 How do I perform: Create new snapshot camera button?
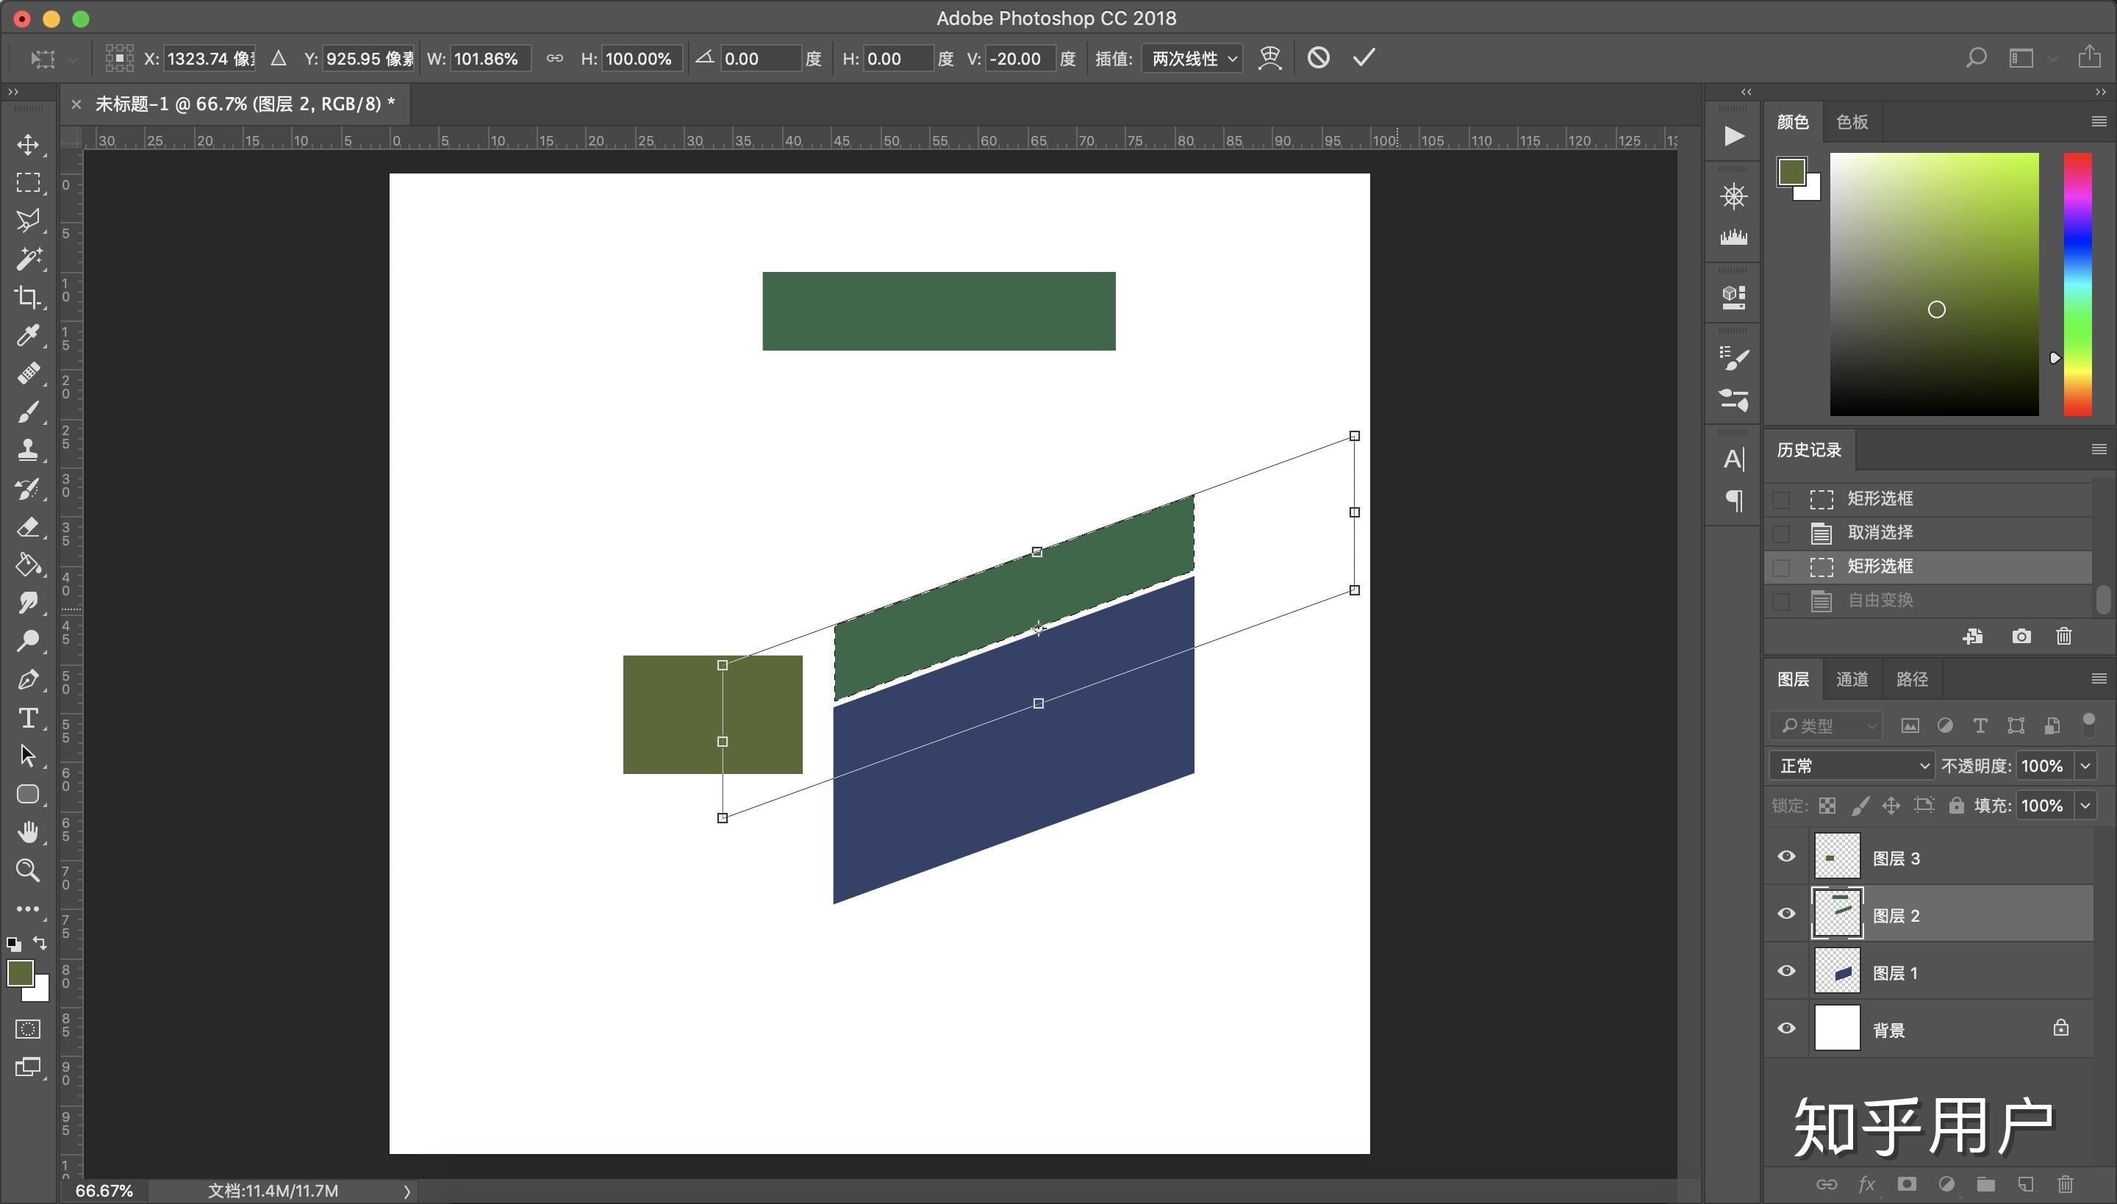tap(2021, 636)
